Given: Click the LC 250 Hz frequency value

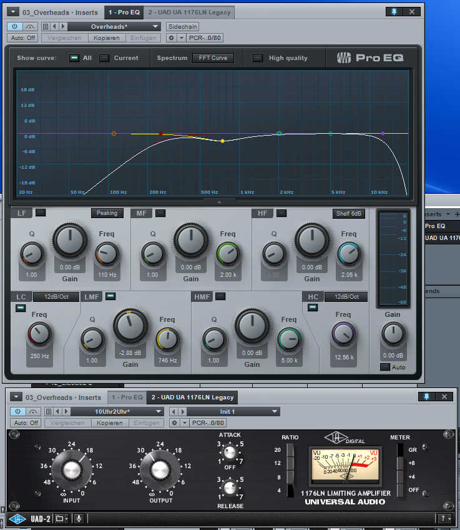Looking at the screenshot, I should click(39, 356).
